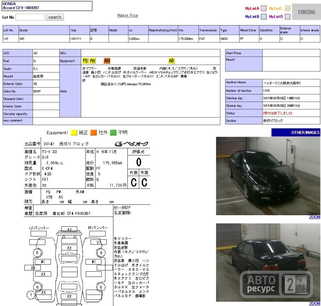The width and height of the screenshot is (321, 306).
Task: Click the orange aftermarket legend swatch
Action: click(93, 133)
